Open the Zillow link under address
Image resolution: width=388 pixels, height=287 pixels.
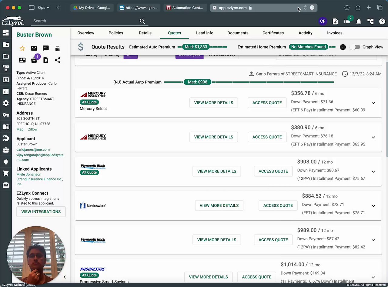coord(33,129)
